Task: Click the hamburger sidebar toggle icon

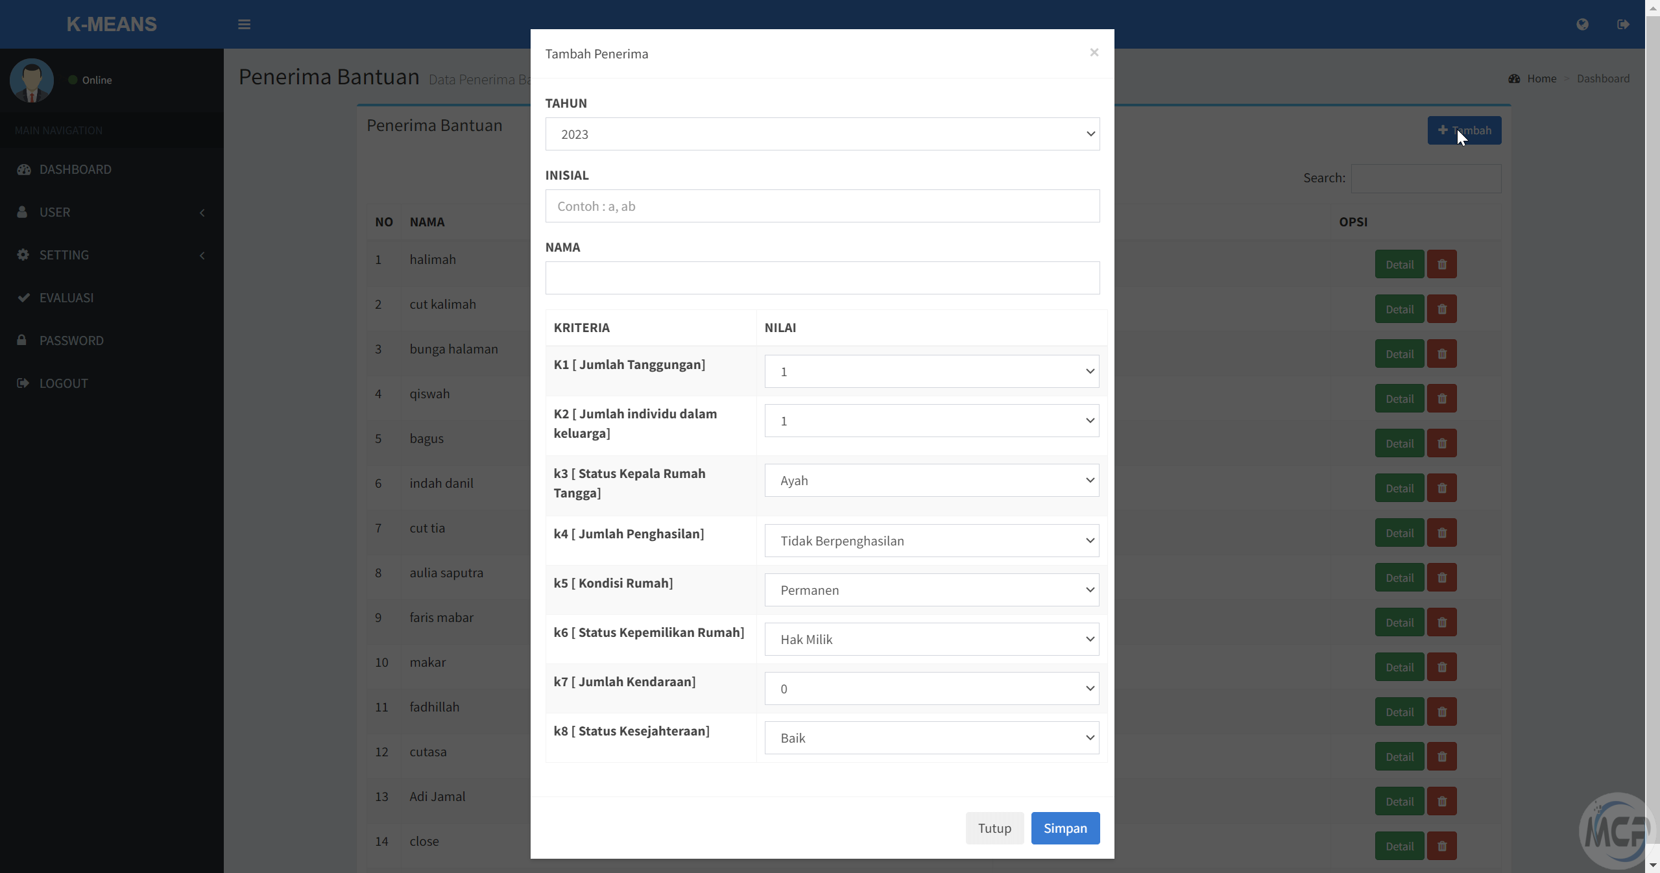Action: (x=244, y=25)
